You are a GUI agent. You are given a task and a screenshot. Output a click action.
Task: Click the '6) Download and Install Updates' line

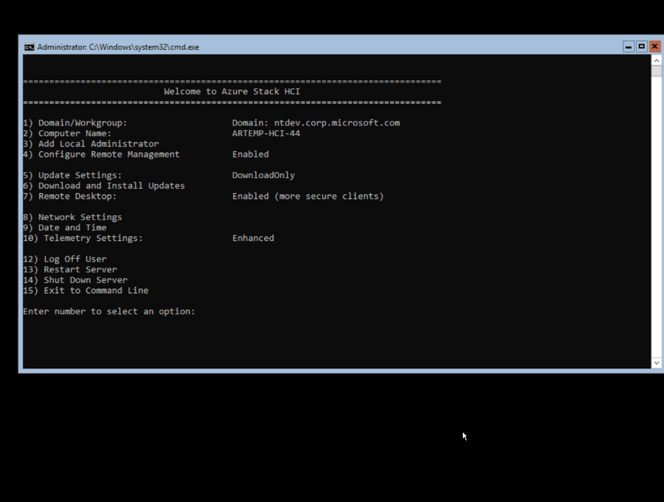[x=104, y=186]
